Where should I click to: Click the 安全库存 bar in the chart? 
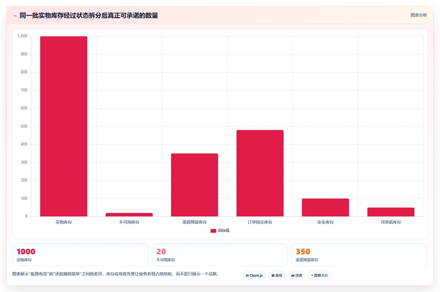pos(325,207)
